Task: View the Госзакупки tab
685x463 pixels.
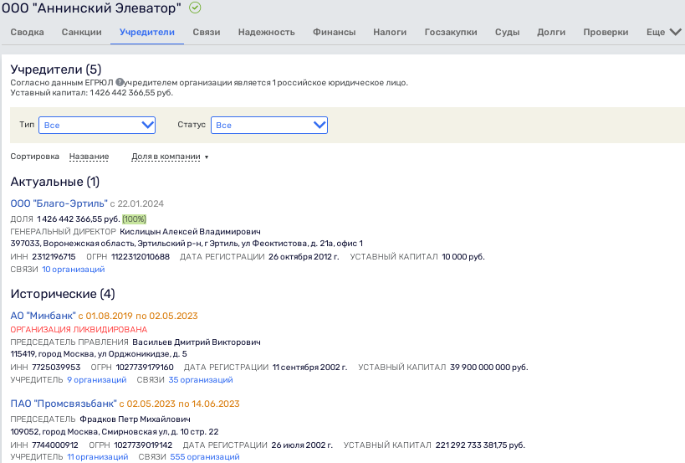Action: pos(451,32)
